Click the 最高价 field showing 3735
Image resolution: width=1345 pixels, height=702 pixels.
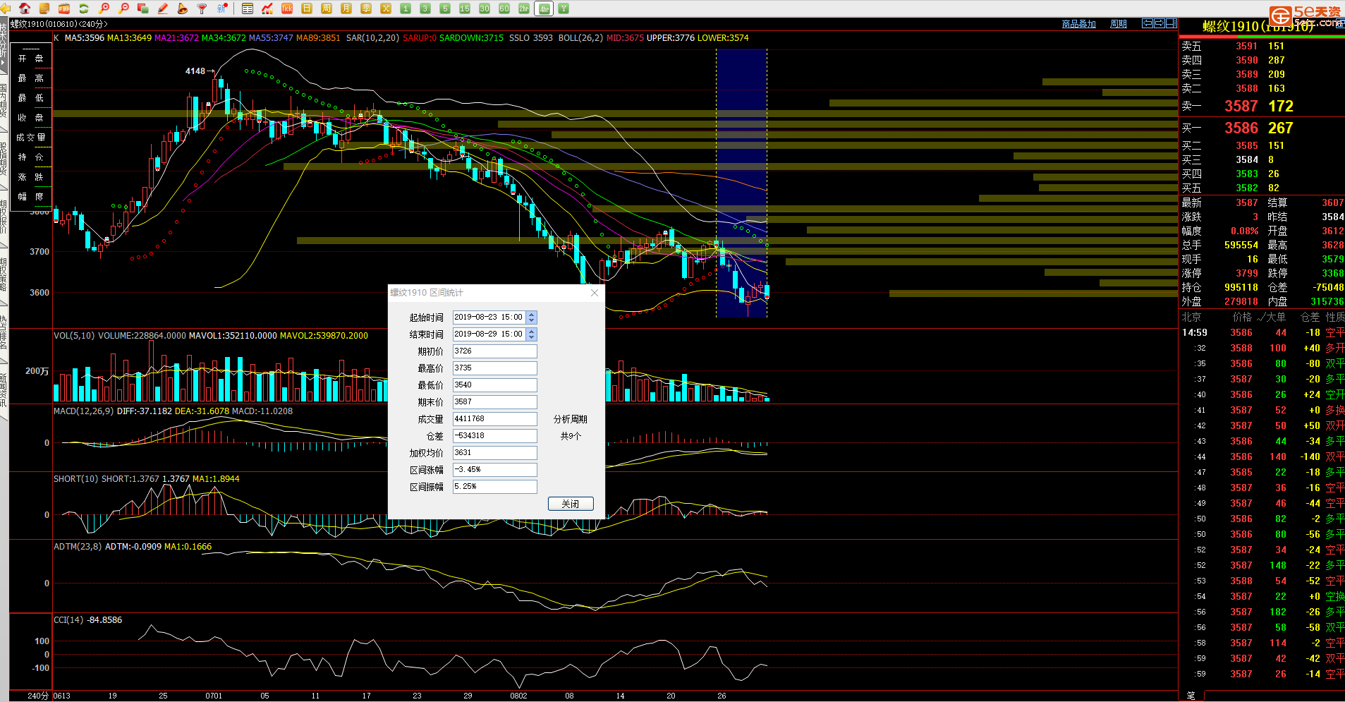pyautogui.click(x=494, y=368)
